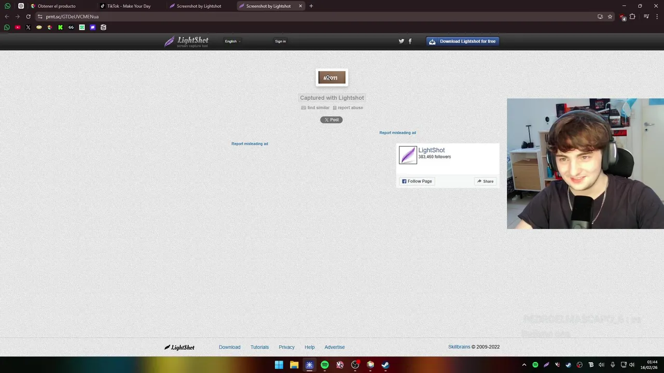Open the GG bookmark
Screen dimensions: 664x373
71,27
